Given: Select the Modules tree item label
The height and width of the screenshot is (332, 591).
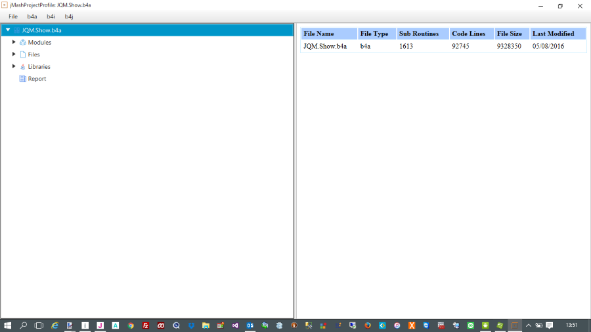Looking at the screenshot, I should point(39,43).
